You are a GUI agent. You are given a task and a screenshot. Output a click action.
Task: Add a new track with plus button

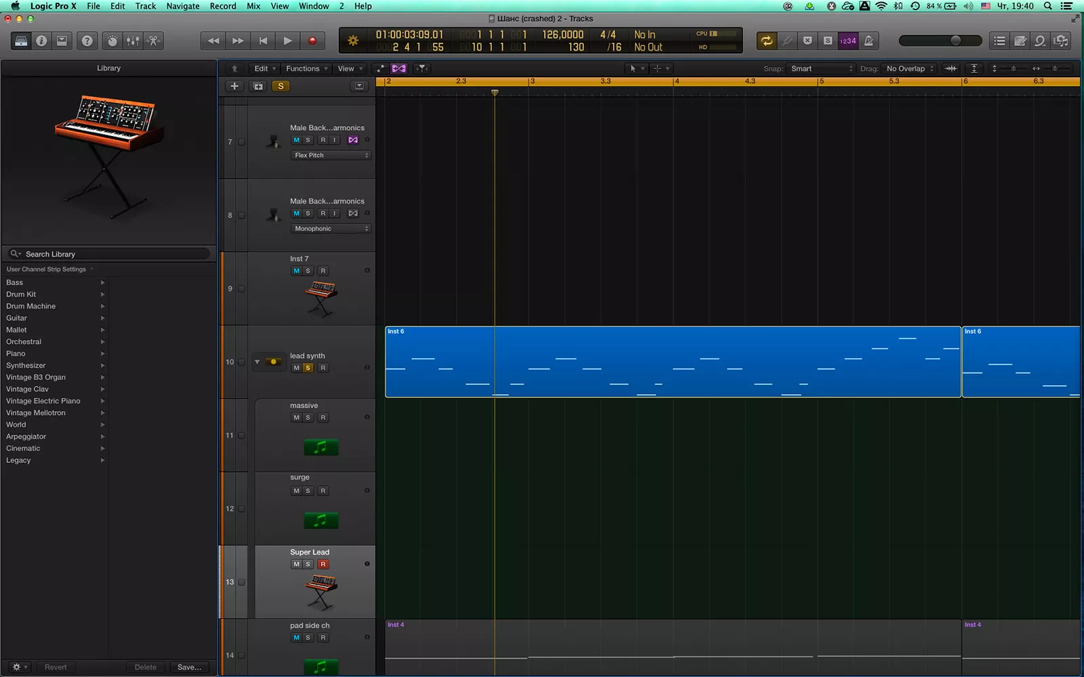(x=234, y=86)
